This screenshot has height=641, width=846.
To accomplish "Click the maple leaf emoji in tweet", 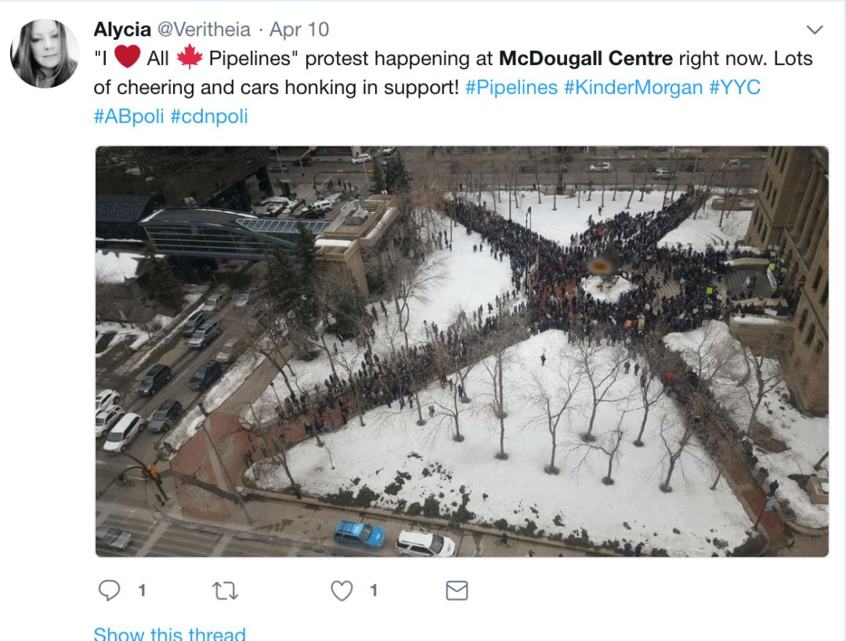I will pos(190,56).
